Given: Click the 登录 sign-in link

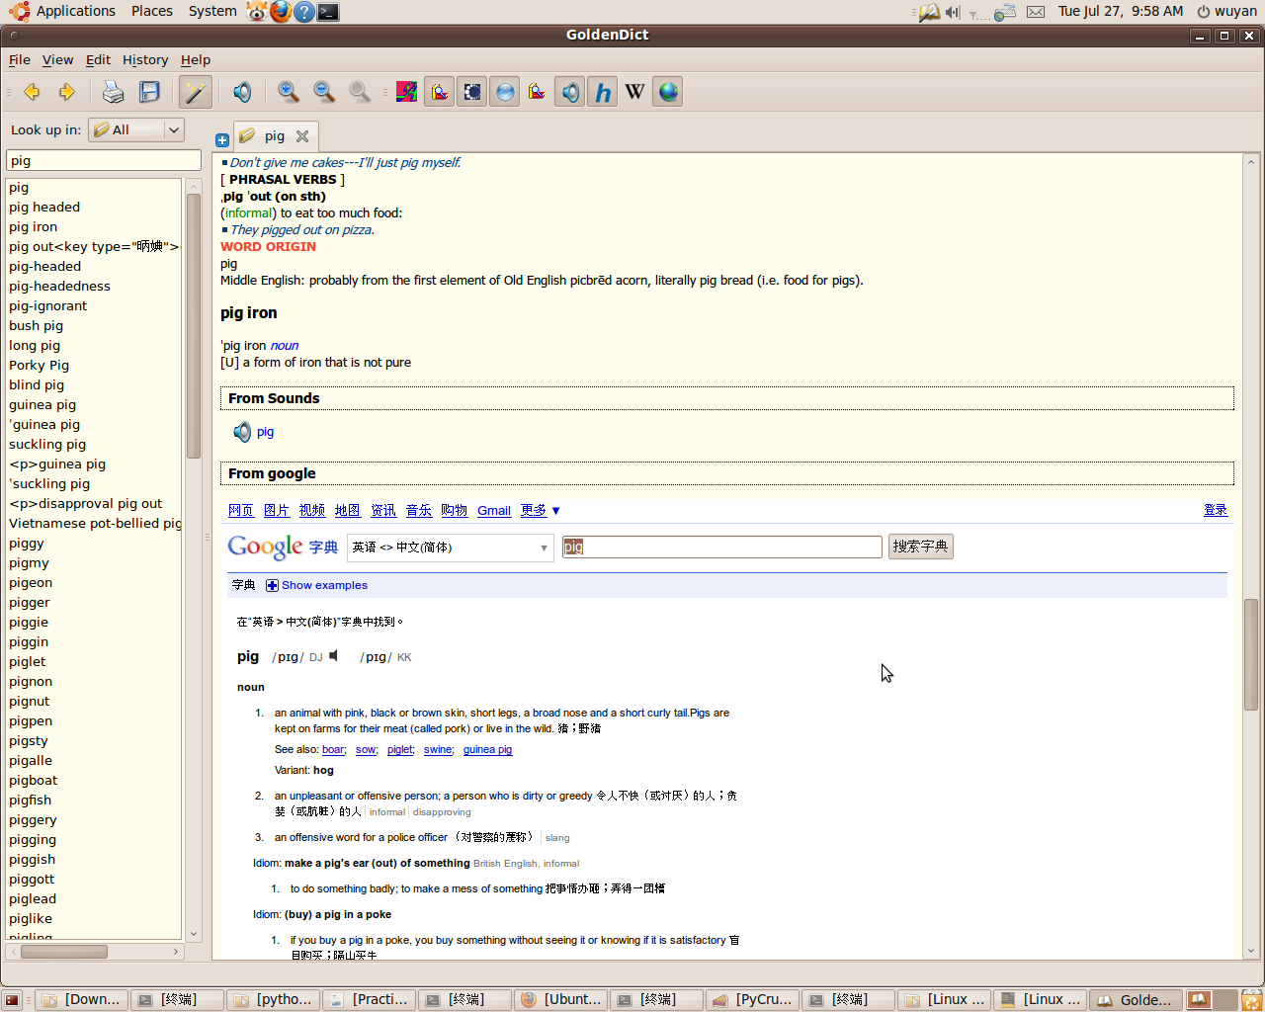Looking at the screenshot, I should tap(1216, 510).
